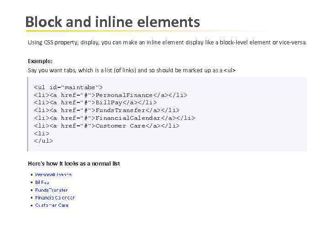Click the "Using CSS property, display" paragraph

coord(167,43)
